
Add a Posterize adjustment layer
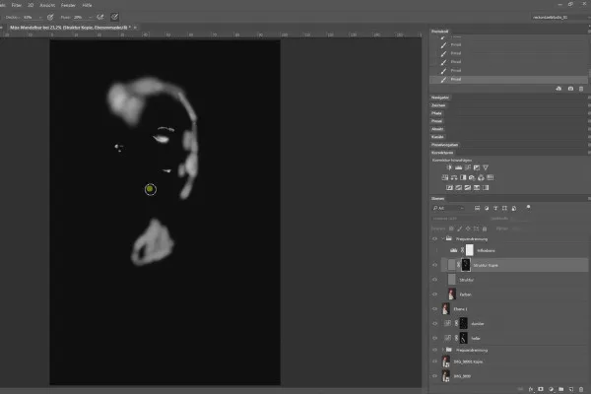pyautogui.click(x=458, y=187)
